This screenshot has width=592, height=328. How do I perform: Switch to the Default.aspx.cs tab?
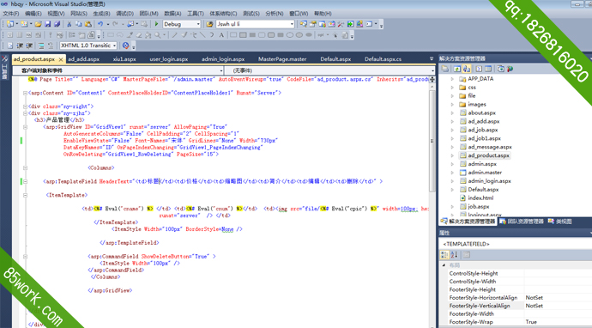(383, 59)
